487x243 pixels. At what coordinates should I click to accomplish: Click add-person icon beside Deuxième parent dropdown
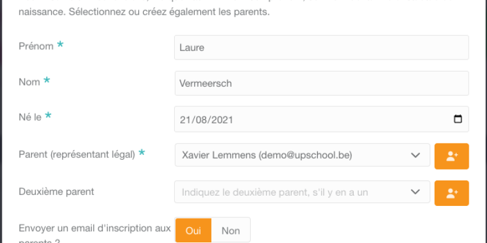click(x=452, y=193)
